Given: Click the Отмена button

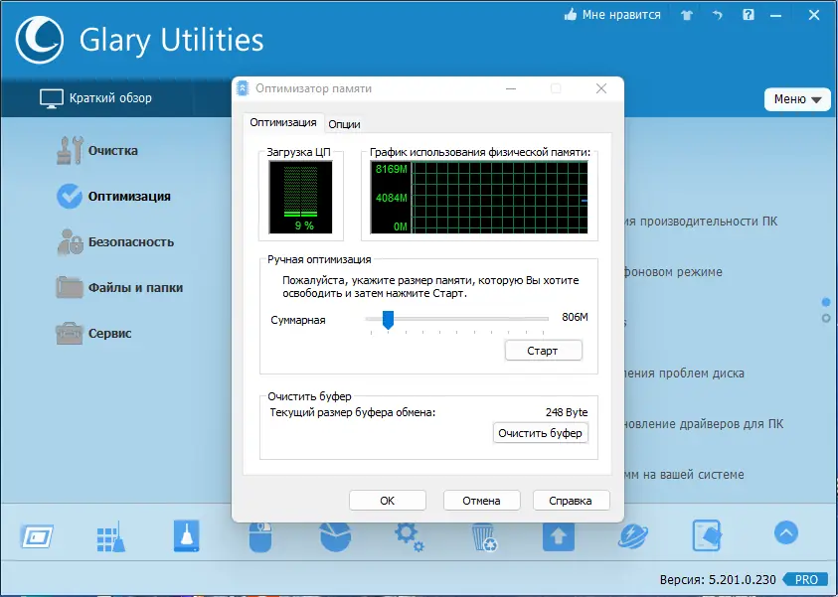Looking at the screenshot, I should tap(481, 501).
